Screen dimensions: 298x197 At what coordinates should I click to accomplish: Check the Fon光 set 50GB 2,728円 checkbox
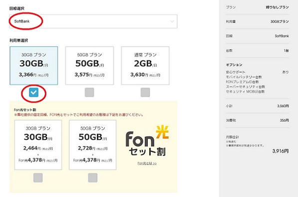point(93,178)
